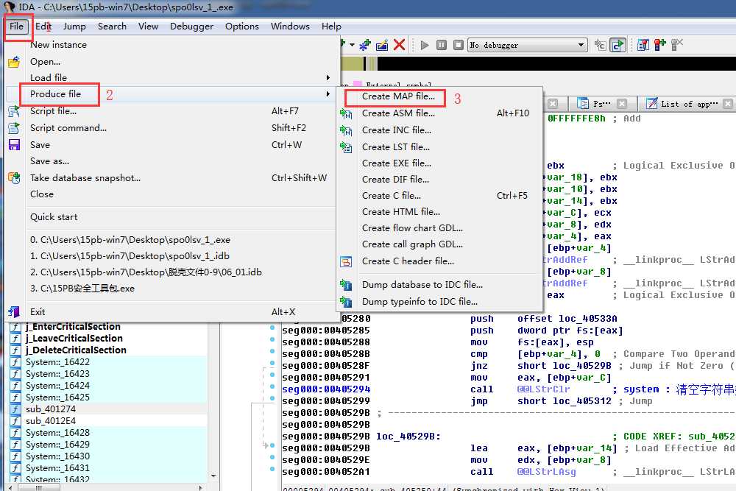Click icon beside Dump typeinfo to IDC

tap(347, 302)
